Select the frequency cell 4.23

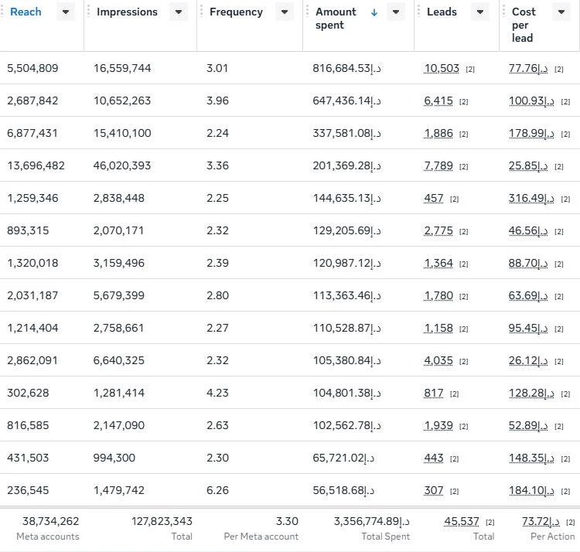pos(217,393)
